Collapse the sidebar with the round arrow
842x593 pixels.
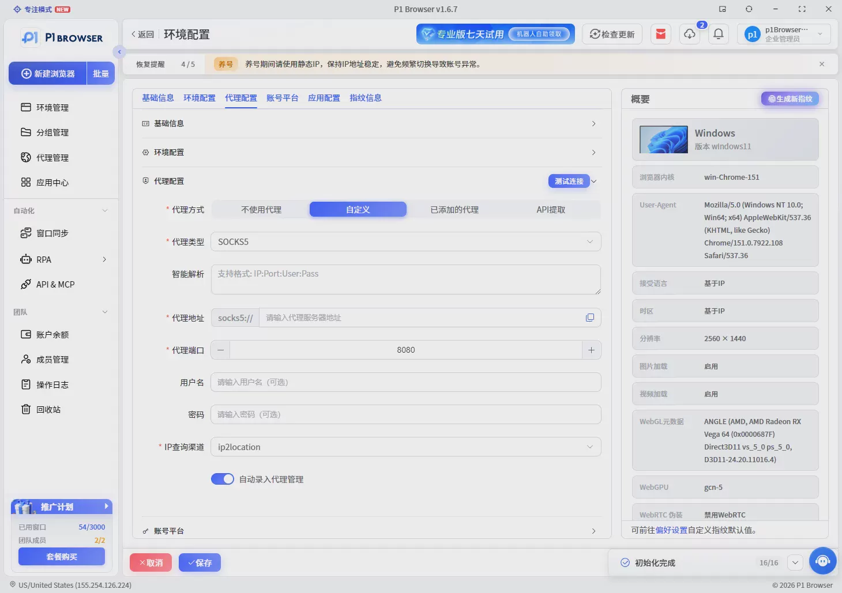tap(119, 52)
